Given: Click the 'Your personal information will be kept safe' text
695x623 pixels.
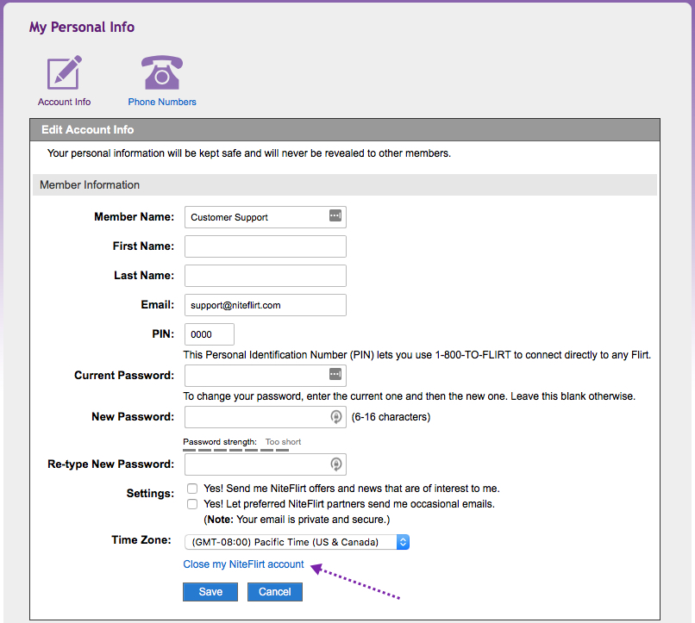Looking at the screenshot, I should (x=249, y=153).
